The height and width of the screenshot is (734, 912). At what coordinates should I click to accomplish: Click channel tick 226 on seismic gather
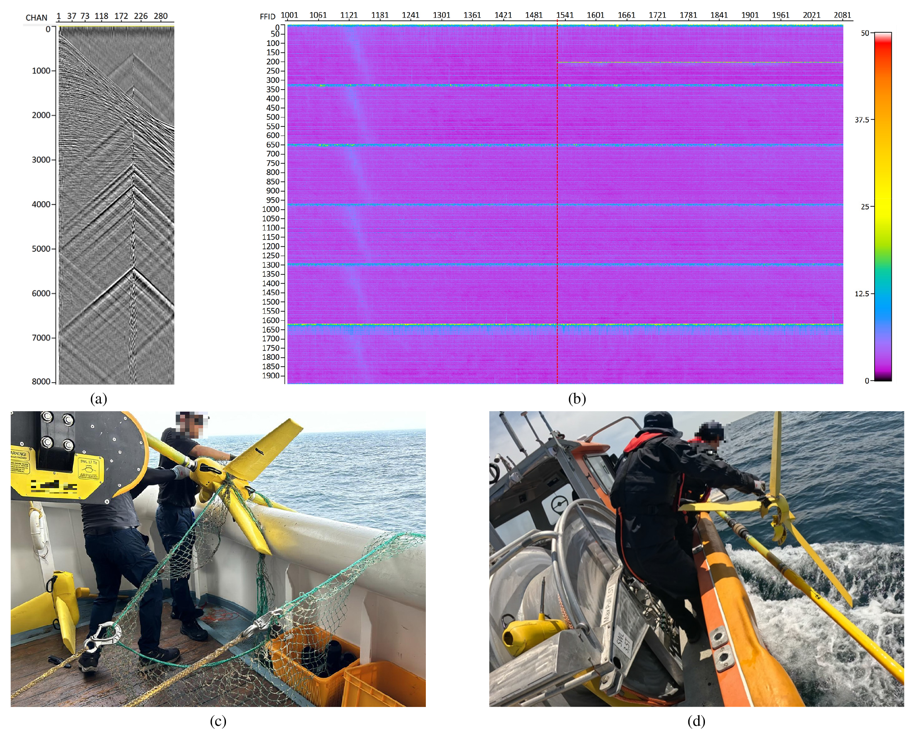click(140, 16)
